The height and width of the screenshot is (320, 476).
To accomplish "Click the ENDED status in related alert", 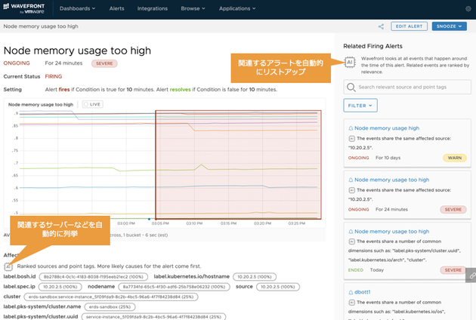I will tap(355, 270).
